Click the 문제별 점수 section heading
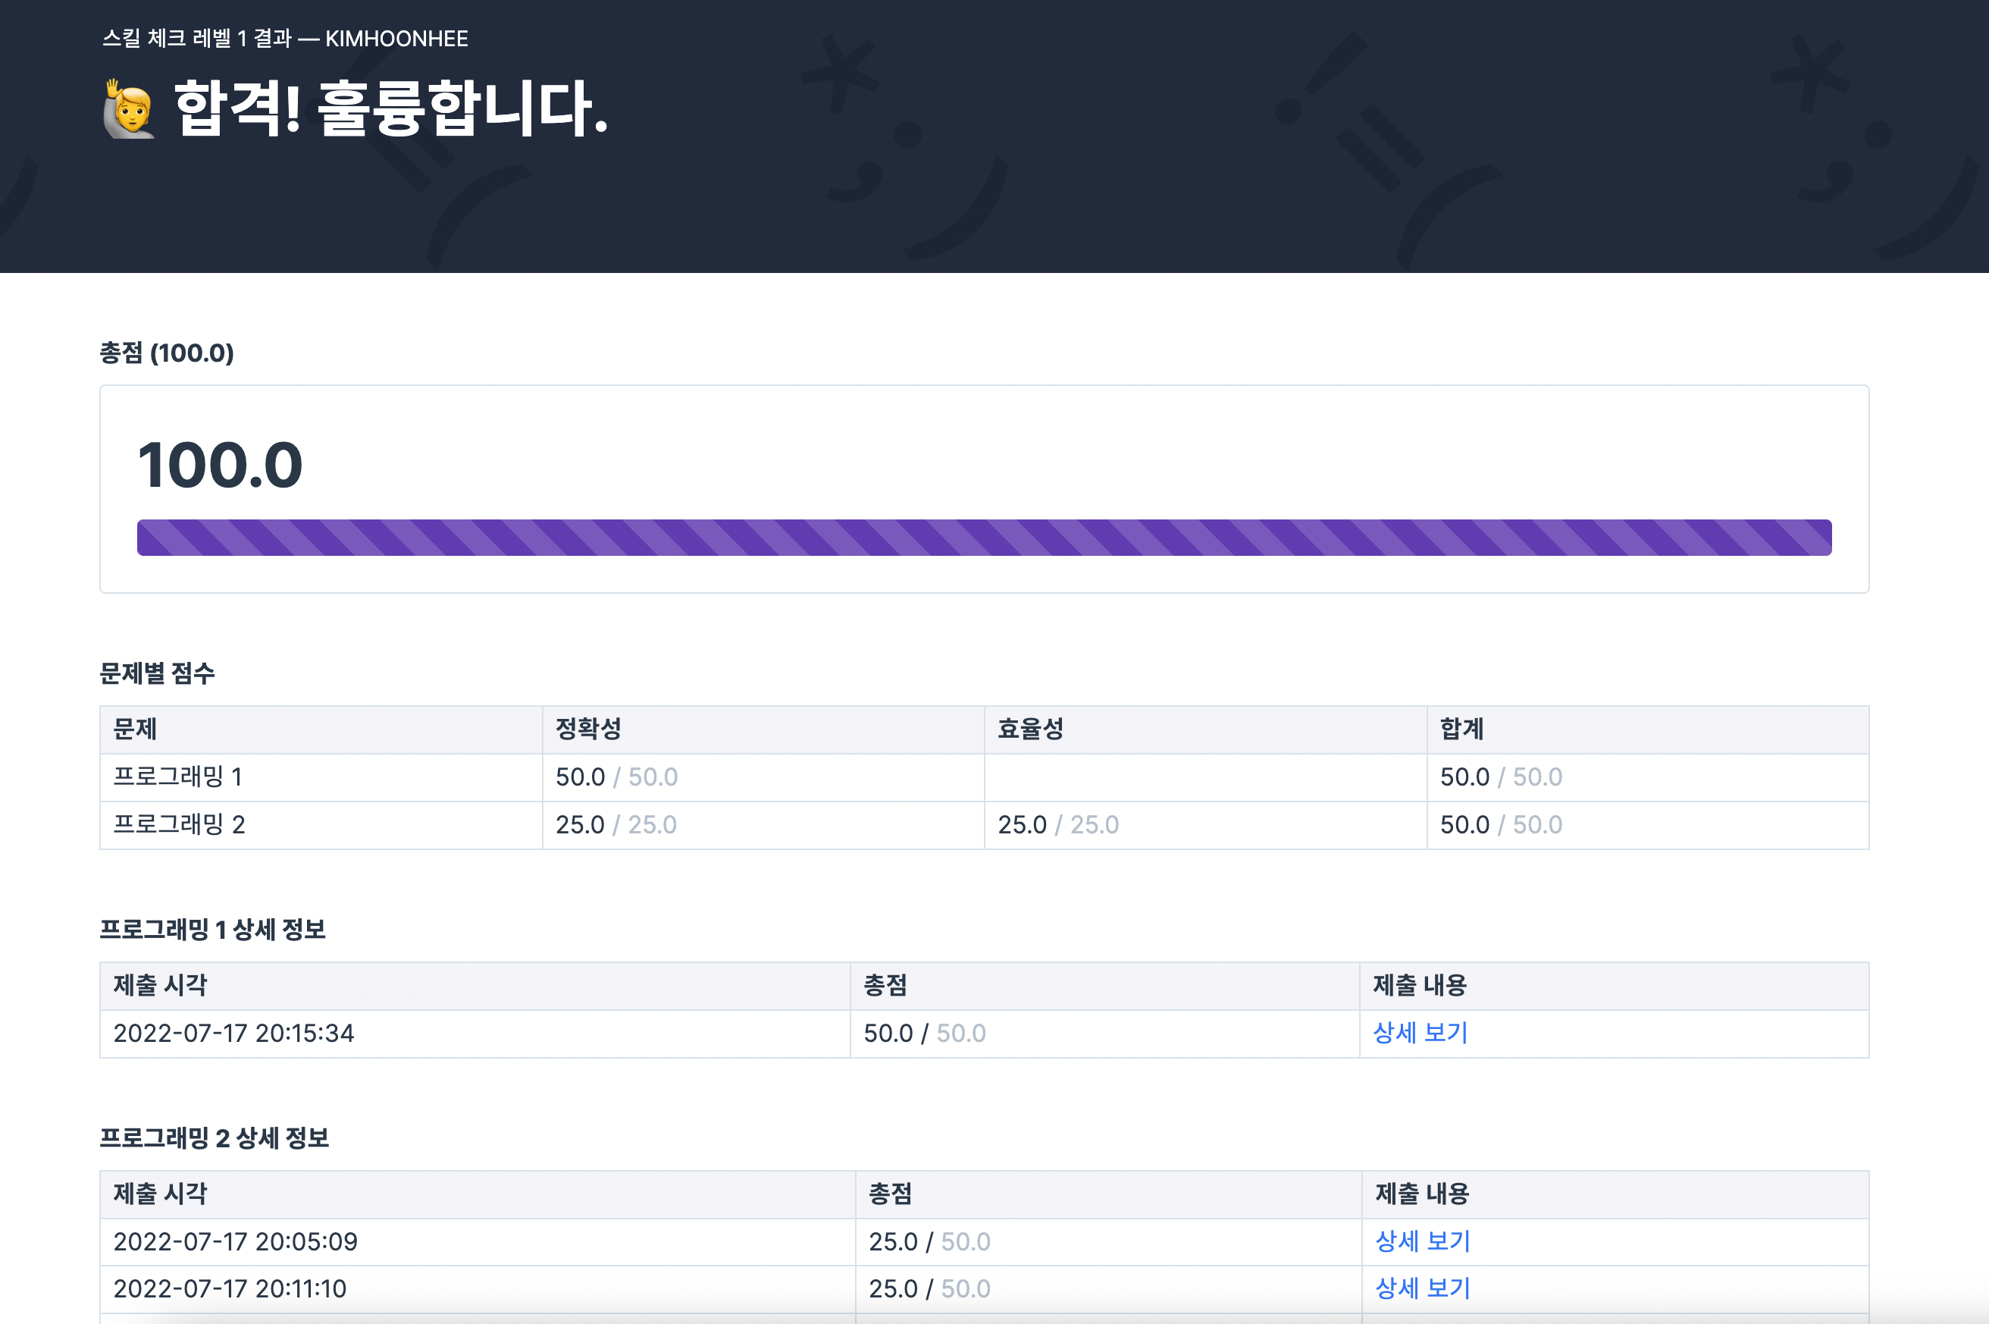The width and height of the screenshot is (1989, 1324). tap(158, 673)
